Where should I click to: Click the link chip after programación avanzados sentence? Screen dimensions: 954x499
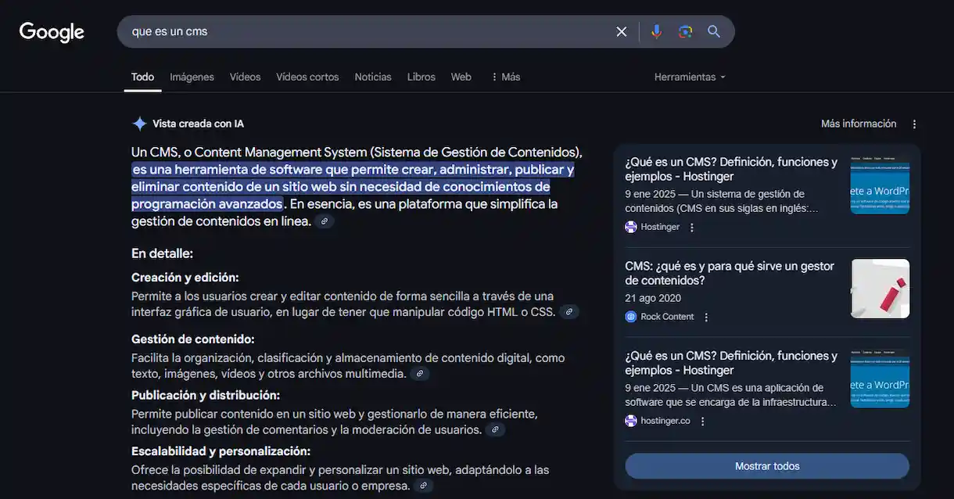pos(324,221)
